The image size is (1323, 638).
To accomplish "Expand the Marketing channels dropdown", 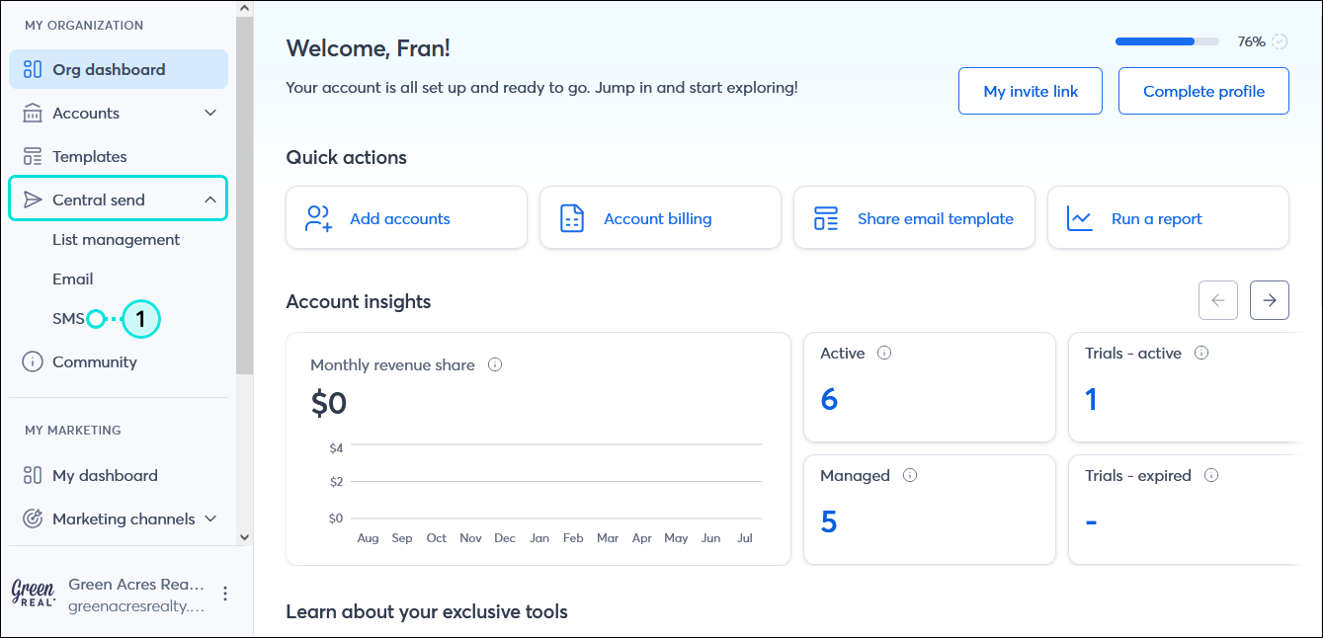I will click(x=208, y=518).
